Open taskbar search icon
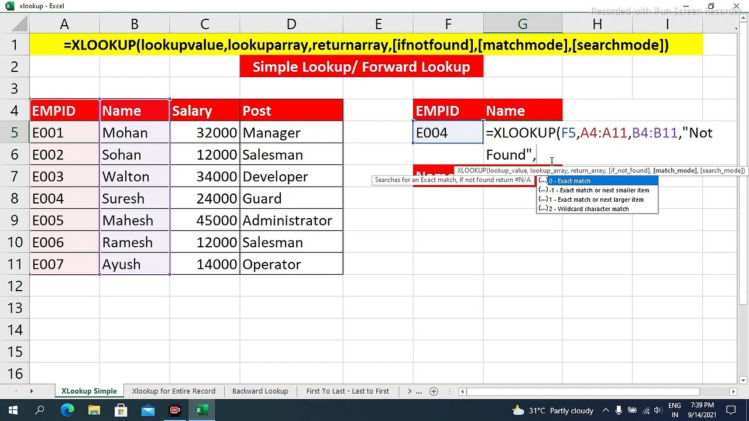749x421 pixels. [x=40, y=410]
